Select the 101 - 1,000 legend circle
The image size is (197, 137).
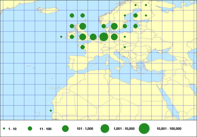click(65, 129)
